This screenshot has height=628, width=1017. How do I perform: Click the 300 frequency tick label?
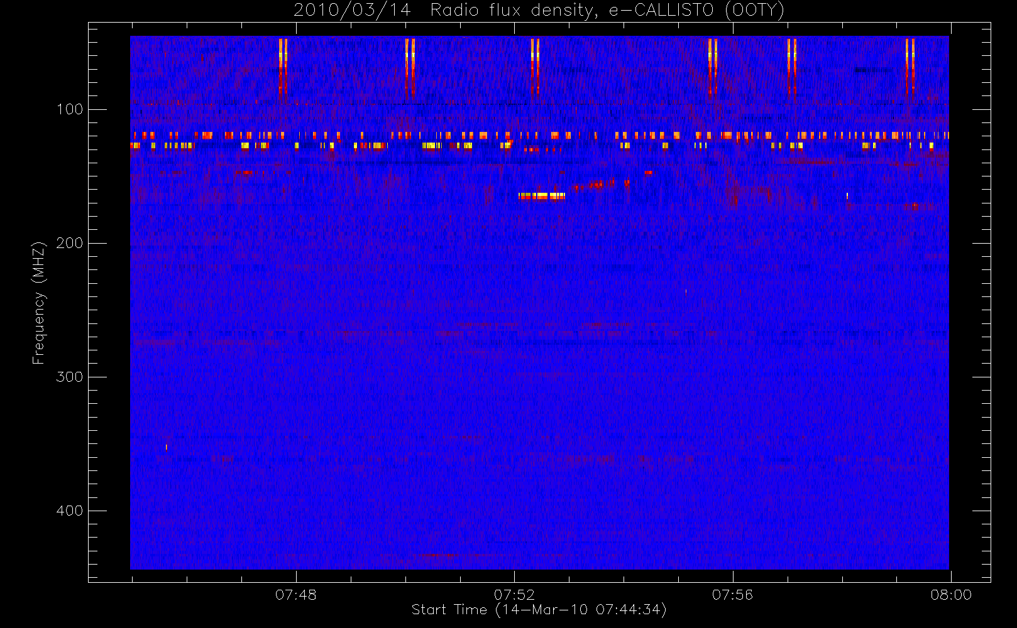click(69, 377)
